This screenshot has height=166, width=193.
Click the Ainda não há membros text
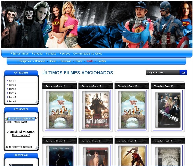pyautogui.click(x=21, y=132)
